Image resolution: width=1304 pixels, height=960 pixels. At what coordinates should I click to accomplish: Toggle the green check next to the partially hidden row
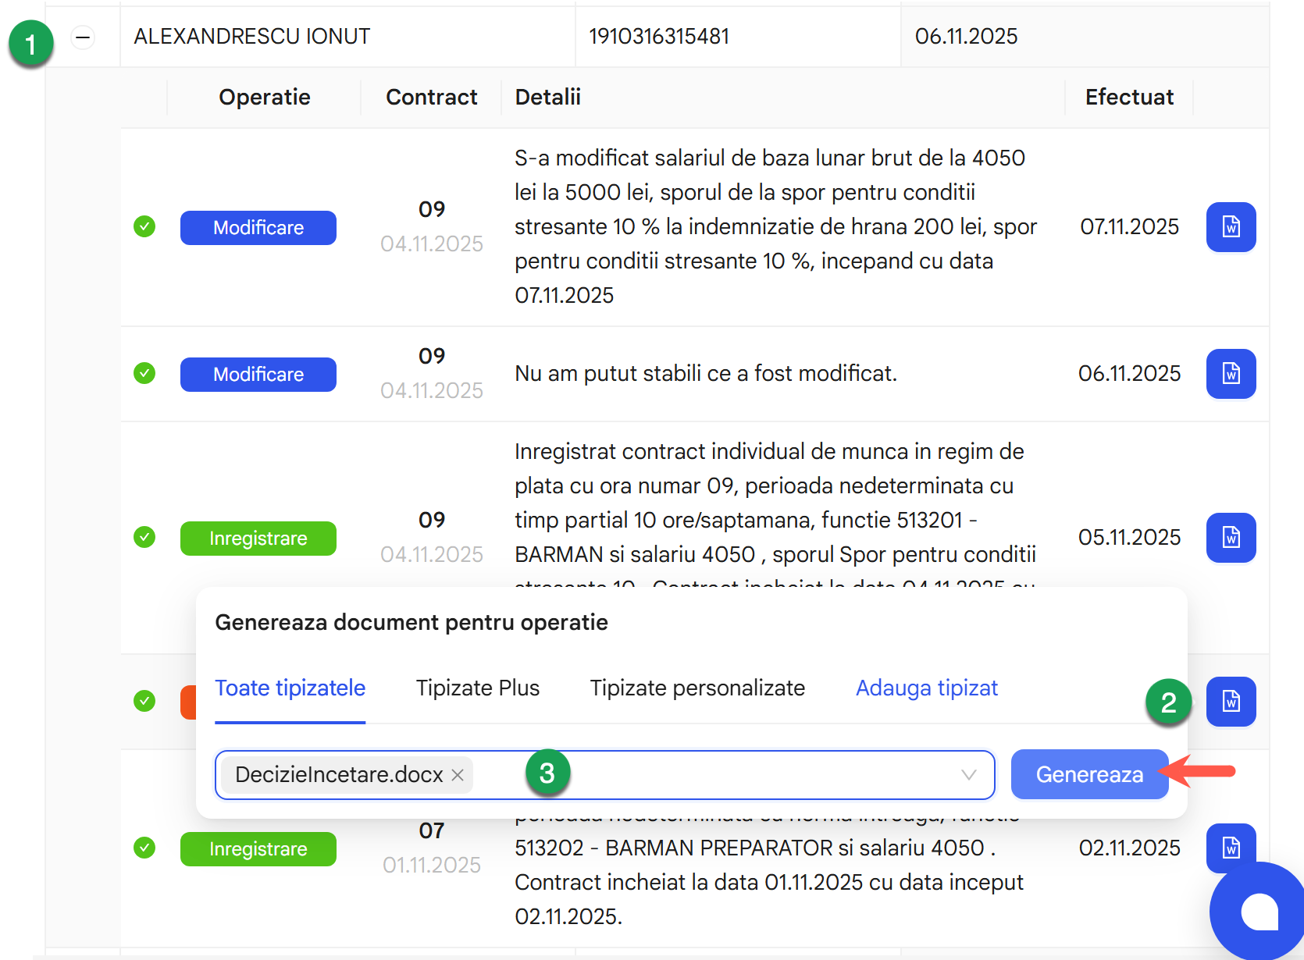144,702
